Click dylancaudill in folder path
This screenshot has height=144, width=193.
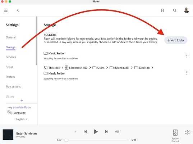(119, 68)
